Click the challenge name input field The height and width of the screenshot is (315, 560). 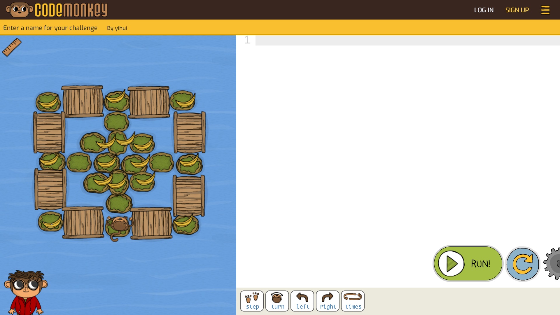(50, 28)
